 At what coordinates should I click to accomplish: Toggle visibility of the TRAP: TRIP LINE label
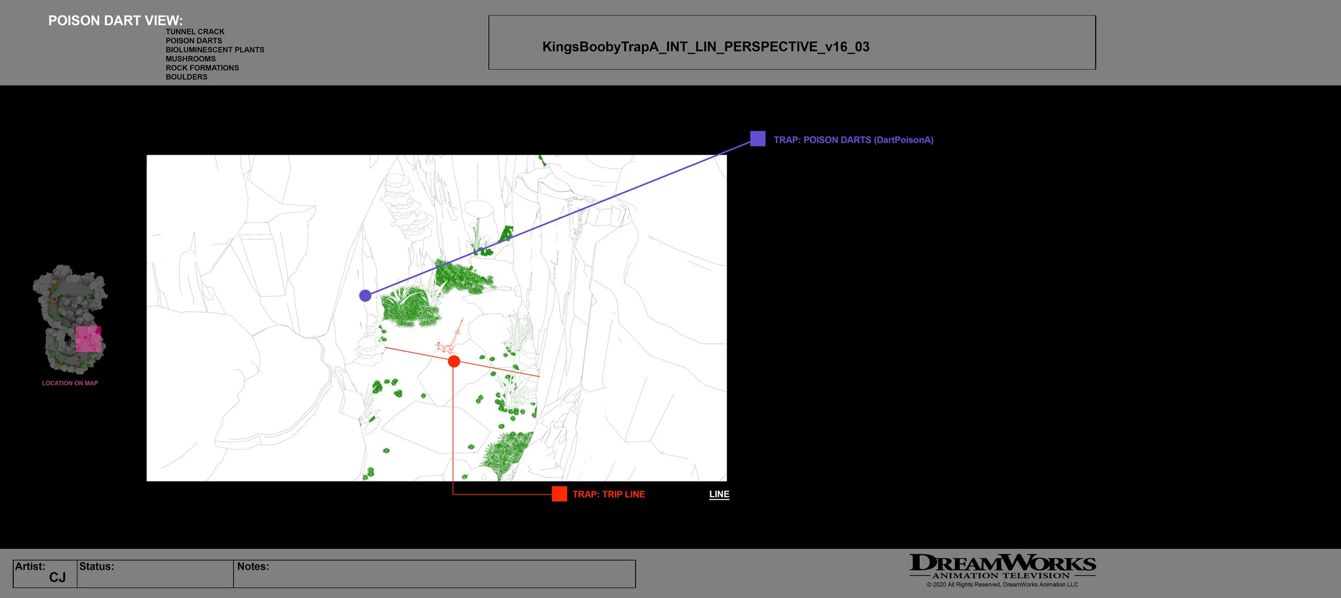[608, 494]
